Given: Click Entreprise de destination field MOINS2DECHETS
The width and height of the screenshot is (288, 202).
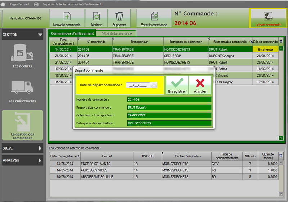Looking at the screenshot, I should click(x=169, y=123).
